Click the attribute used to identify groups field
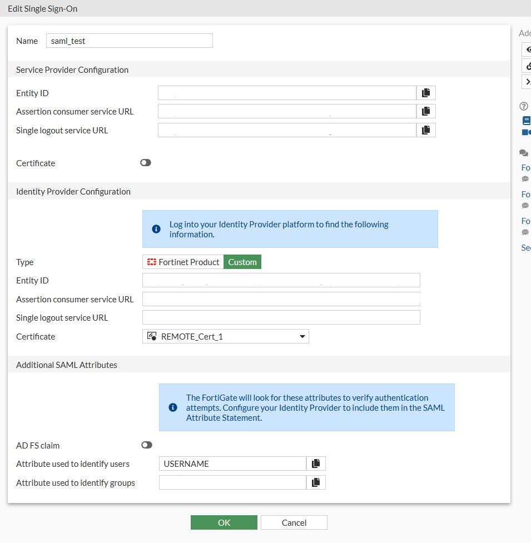Image resolution: width=531 pixels, height=543 pixels. tap(232, 482)
